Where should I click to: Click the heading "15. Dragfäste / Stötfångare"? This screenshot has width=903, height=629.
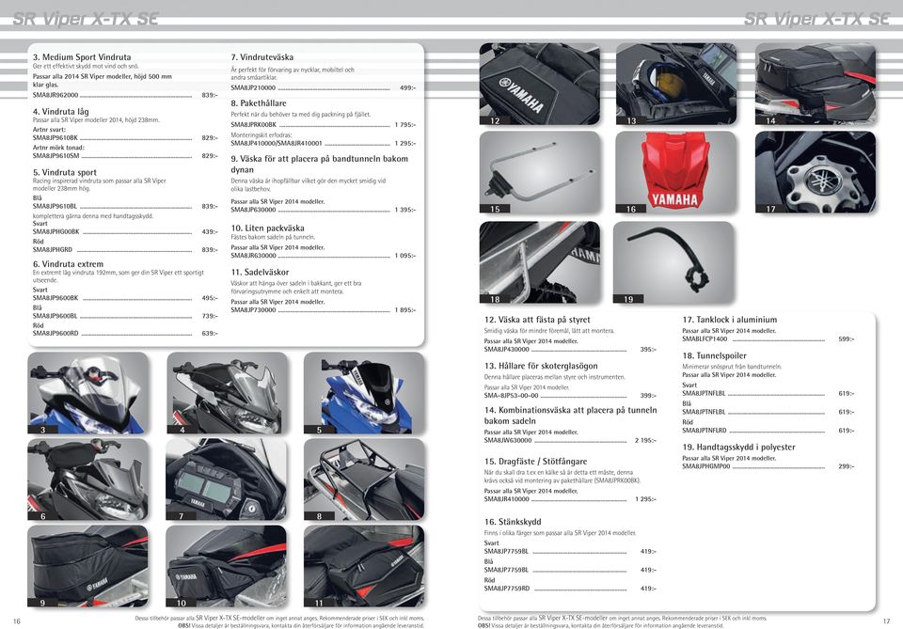[x=535, y=461]
